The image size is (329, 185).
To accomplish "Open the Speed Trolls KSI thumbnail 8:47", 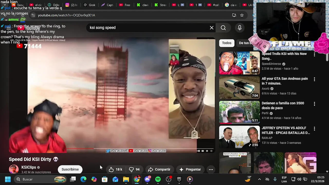I will pos(239,63).
